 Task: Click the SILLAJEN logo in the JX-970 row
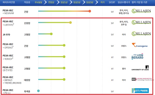[x=141, y=34]
